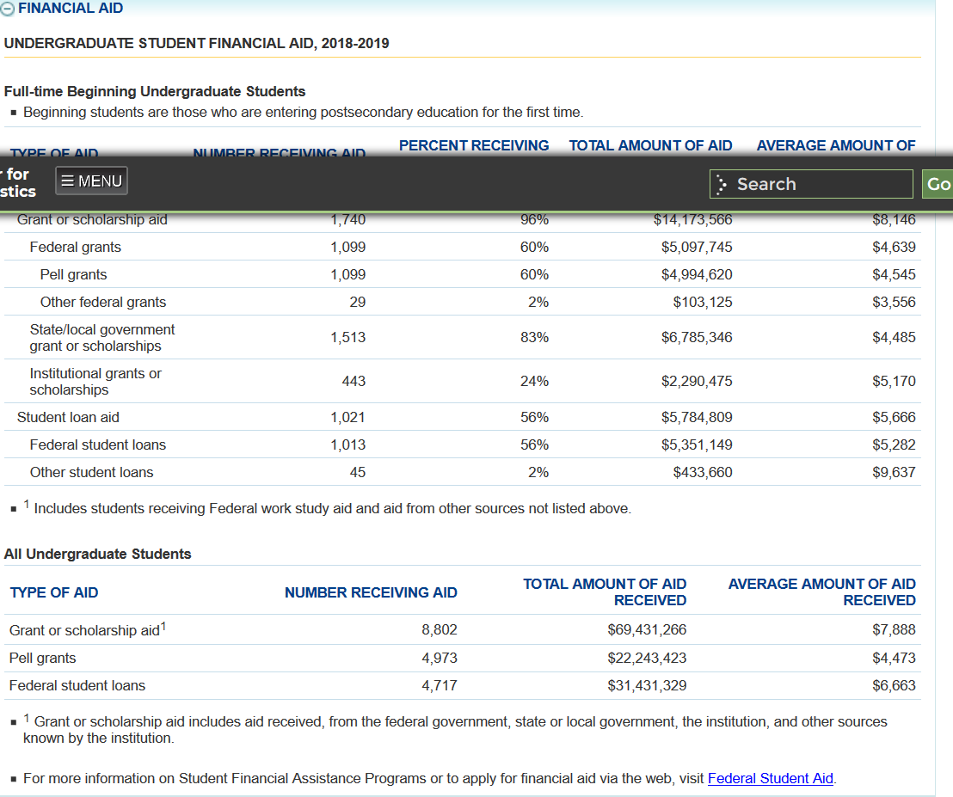Click the Student loan aid row label
Viewport: 953px width, 797px height.
(x=68, y=418)
